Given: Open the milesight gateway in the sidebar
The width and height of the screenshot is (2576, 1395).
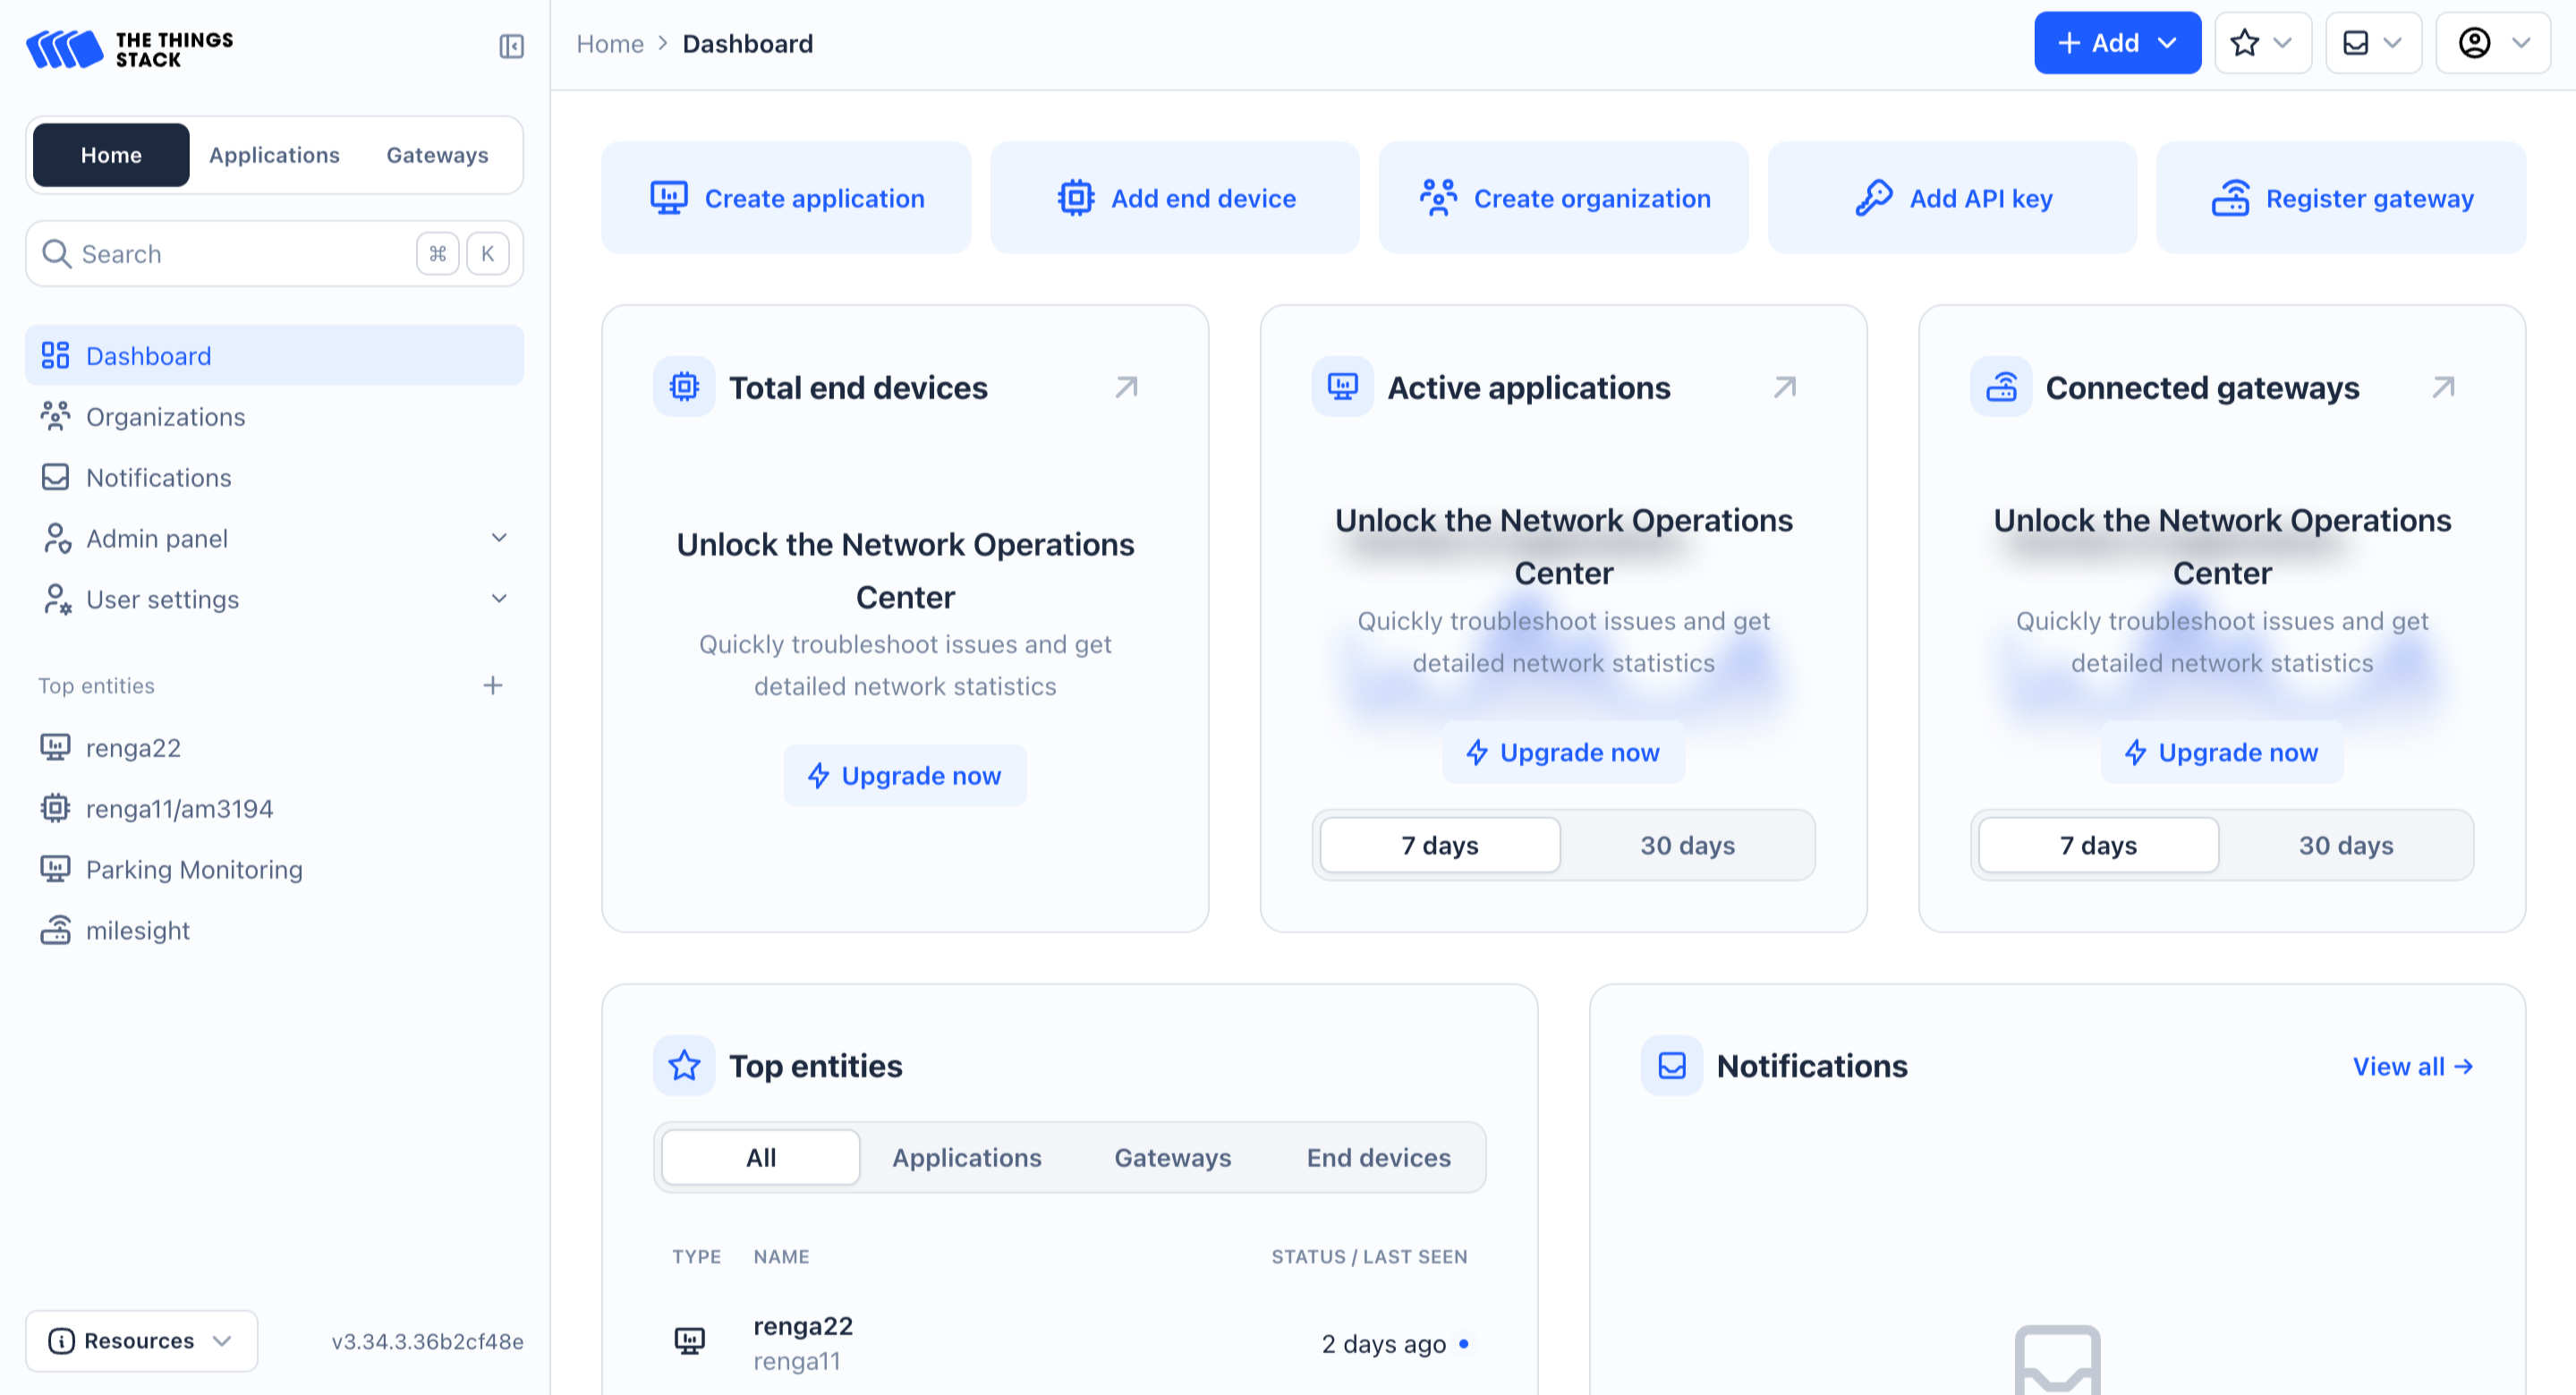Looking at the screenshot, I should [x=137, y=930].
